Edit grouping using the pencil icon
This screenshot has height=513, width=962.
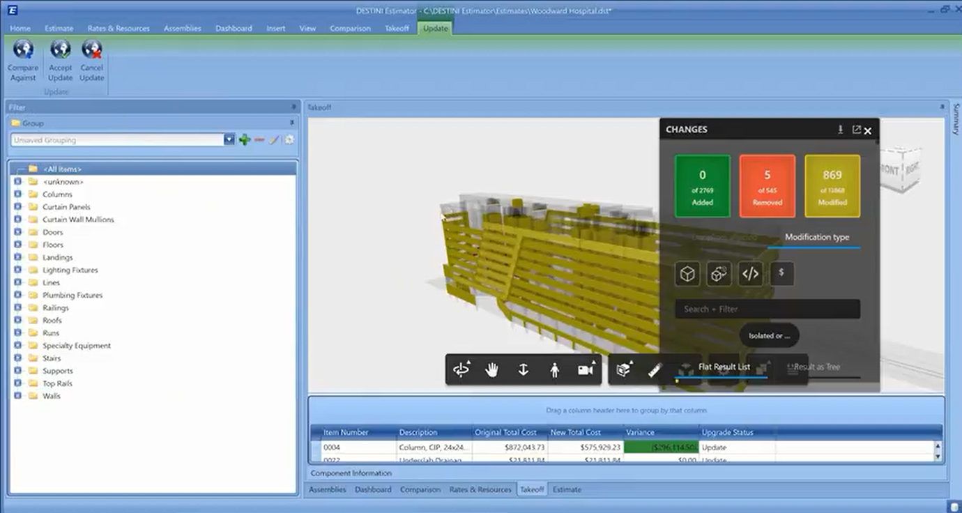(x=274, y=139)
